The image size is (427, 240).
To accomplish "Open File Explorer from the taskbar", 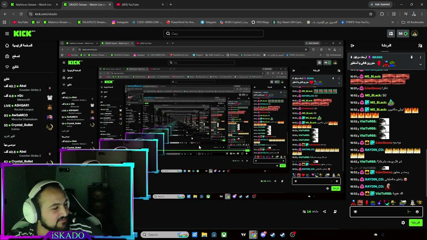I will click(x=204, y=235).
